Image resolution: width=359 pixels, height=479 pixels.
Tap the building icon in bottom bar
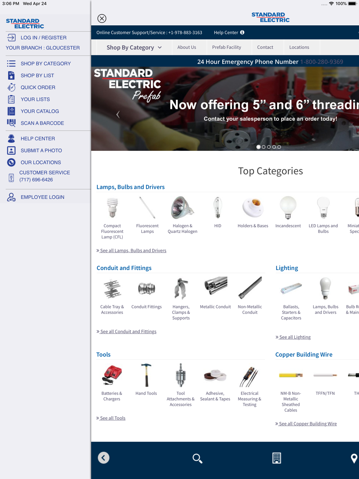pyautogui.click(x=276, y=458)
